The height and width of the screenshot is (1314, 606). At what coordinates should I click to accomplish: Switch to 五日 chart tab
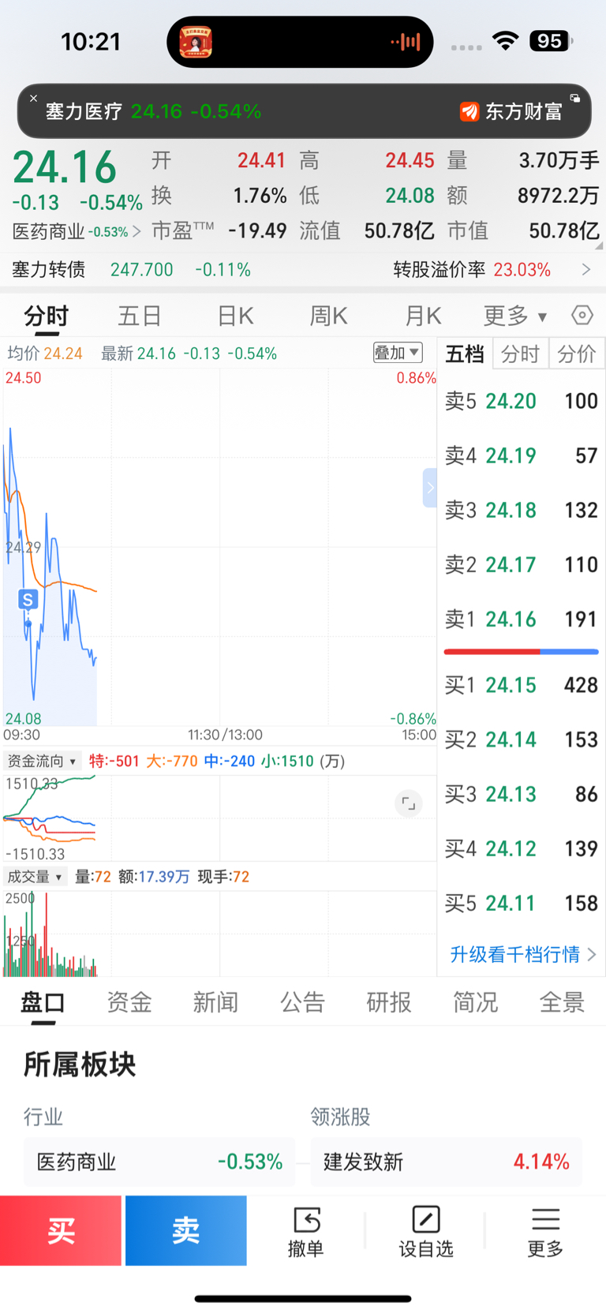click(x=140, y=316)
